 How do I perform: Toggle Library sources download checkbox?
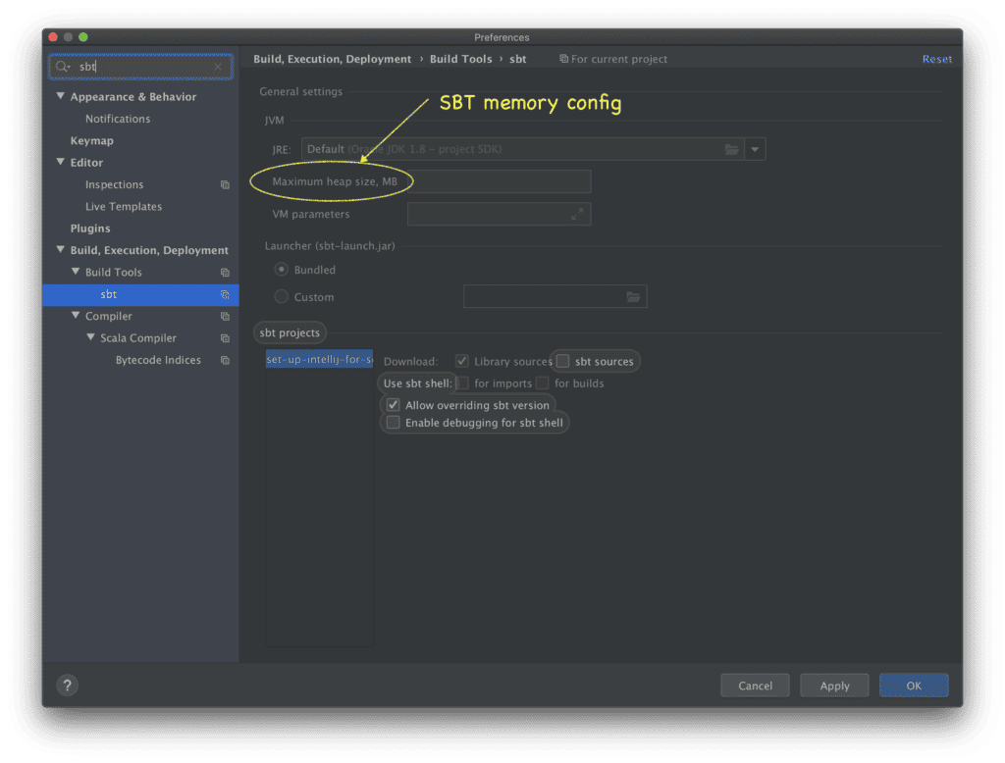tap(461, 361)
